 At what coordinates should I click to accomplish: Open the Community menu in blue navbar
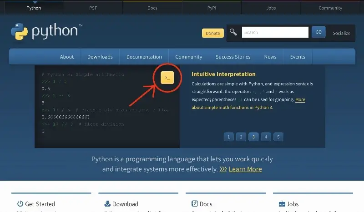pos(189,57)
